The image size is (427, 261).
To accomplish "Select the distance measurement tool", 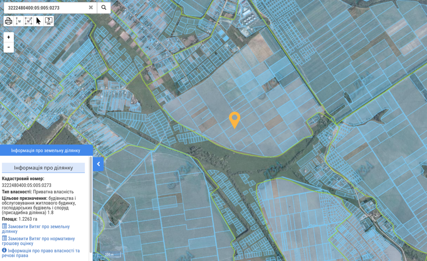I will point(19,21).
